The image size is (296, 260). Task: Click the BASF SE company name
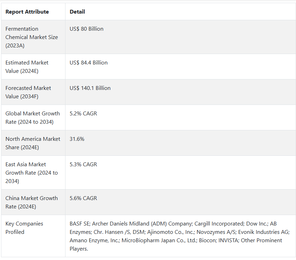[x=79, y=223]
